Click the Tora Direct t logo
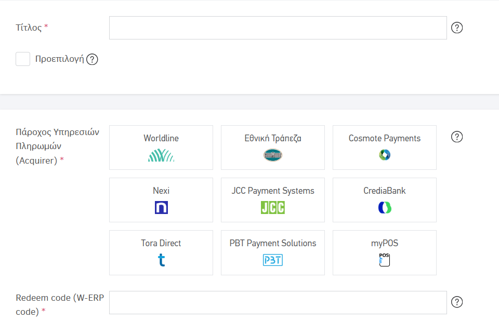This screenshot has width=499, height=334. coord(161,260)
